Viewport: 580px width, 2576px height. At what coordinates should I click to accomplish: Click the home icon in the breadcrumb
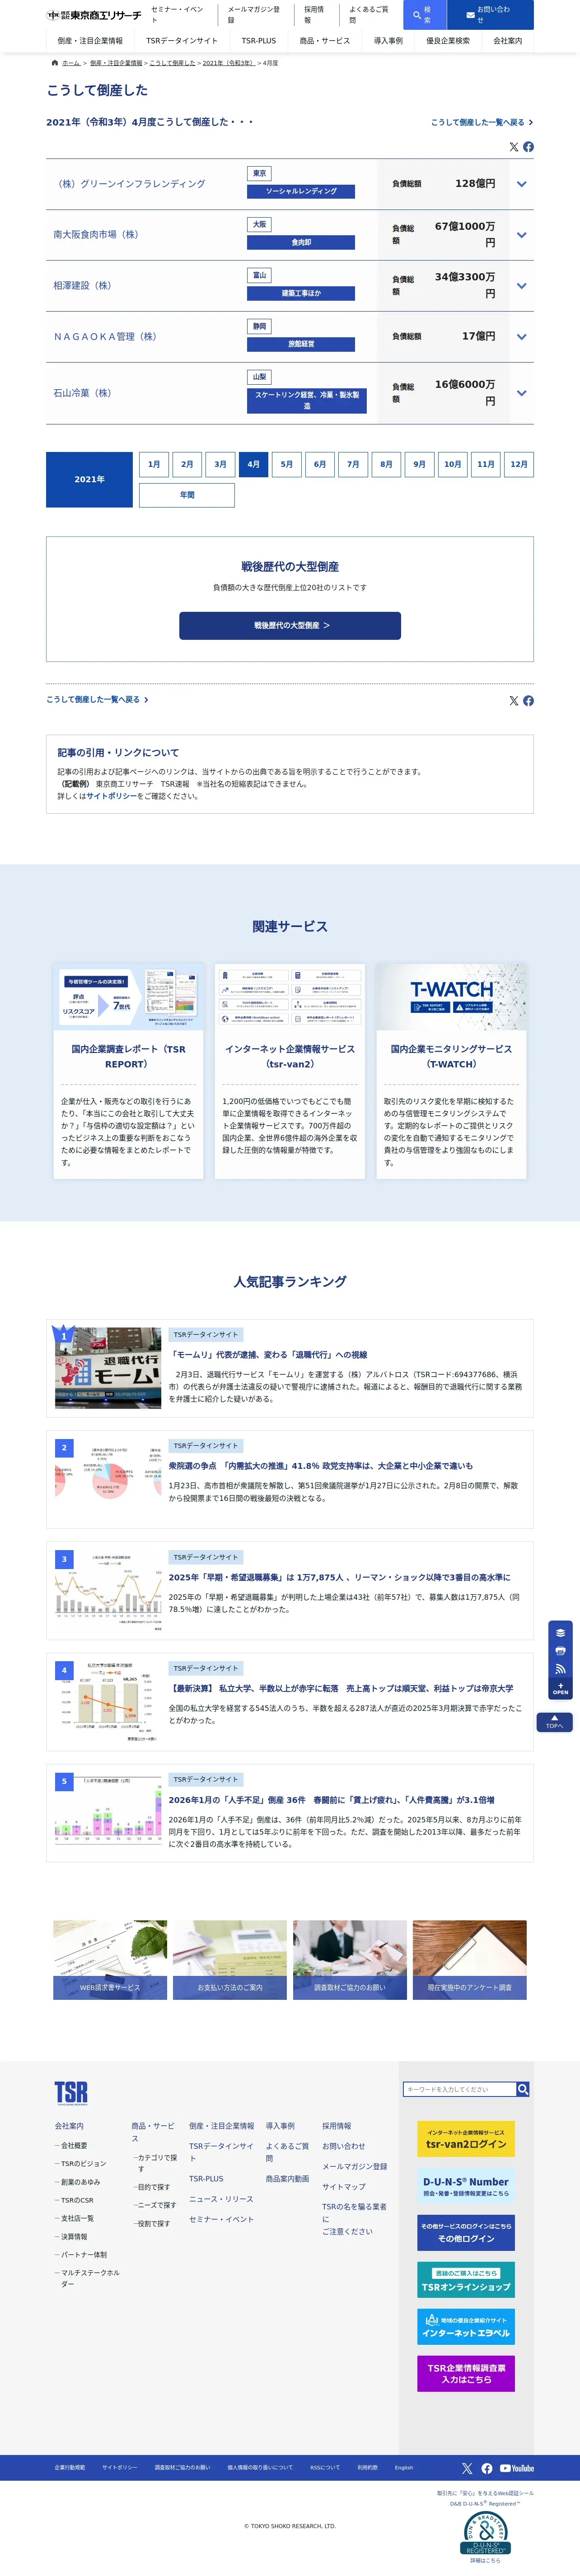pyautogui.click(x=54, y=63)
